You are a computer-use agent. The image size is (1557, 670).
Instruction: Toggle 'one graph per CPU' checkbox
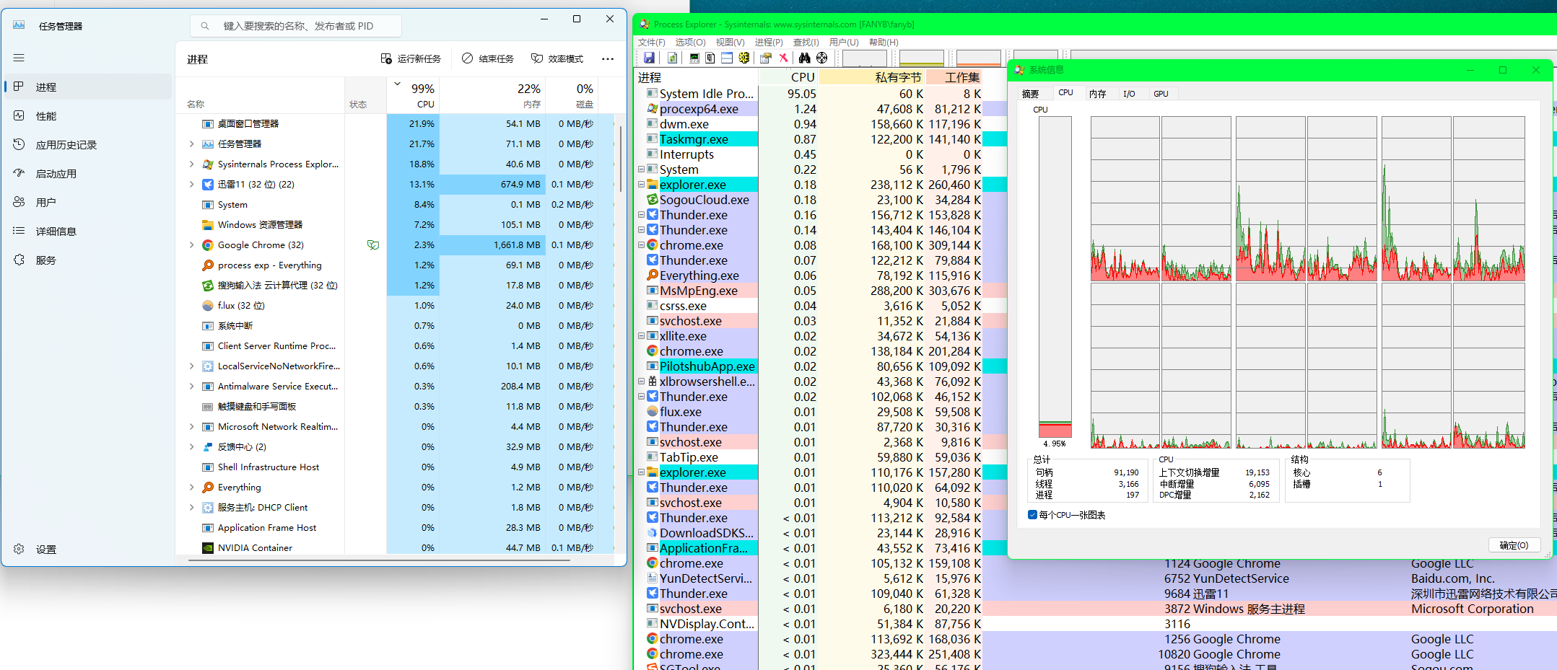coord(1032,515)
